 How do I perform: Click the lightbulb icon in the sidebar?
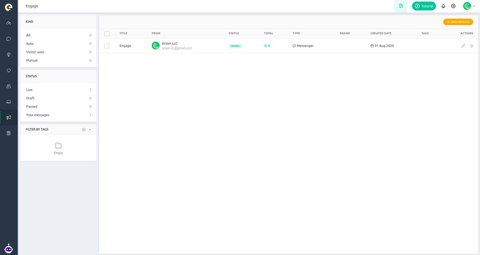coord(8,54)
